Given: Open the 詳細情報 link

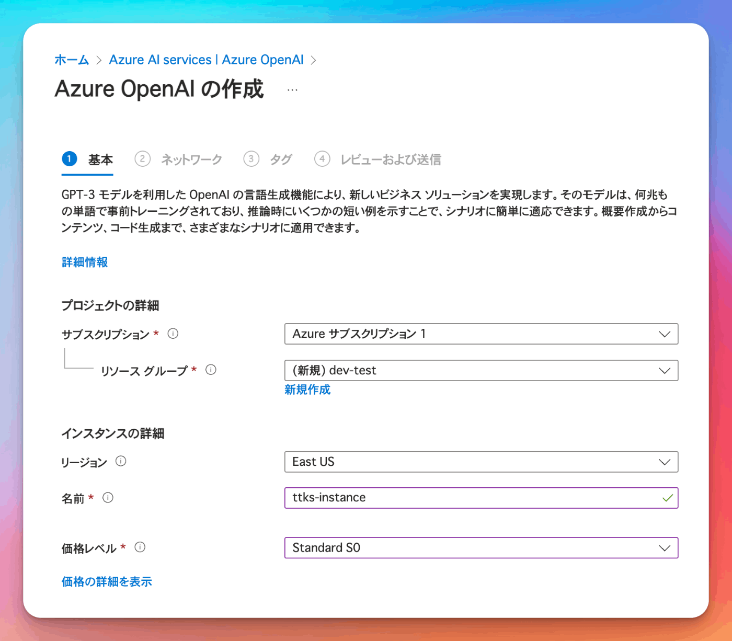Looking at the screenshot, I should coord(85,262).
